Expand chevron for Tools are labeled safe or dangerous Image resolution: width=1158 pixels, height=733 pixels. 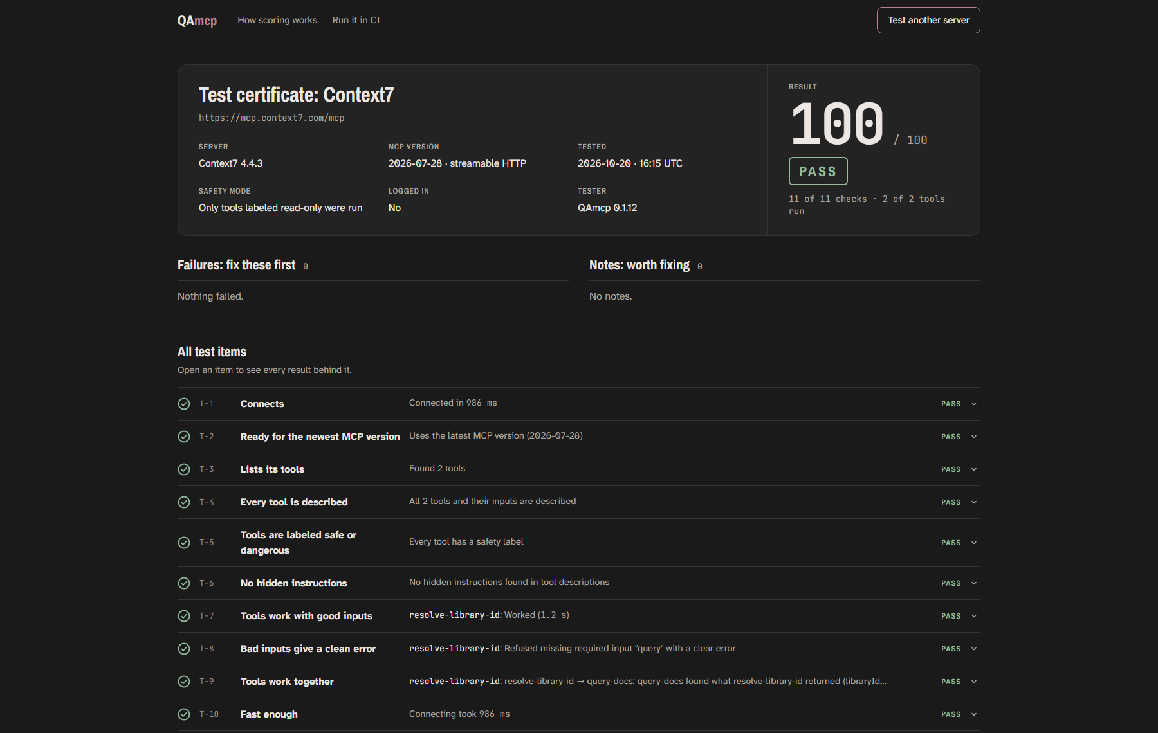pyautogui.click(x=974, y=543)
